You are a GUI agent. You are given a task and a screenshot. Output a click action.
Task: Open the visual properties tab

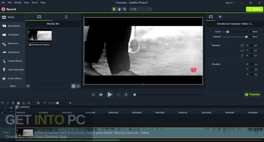(x=211, y=17)
